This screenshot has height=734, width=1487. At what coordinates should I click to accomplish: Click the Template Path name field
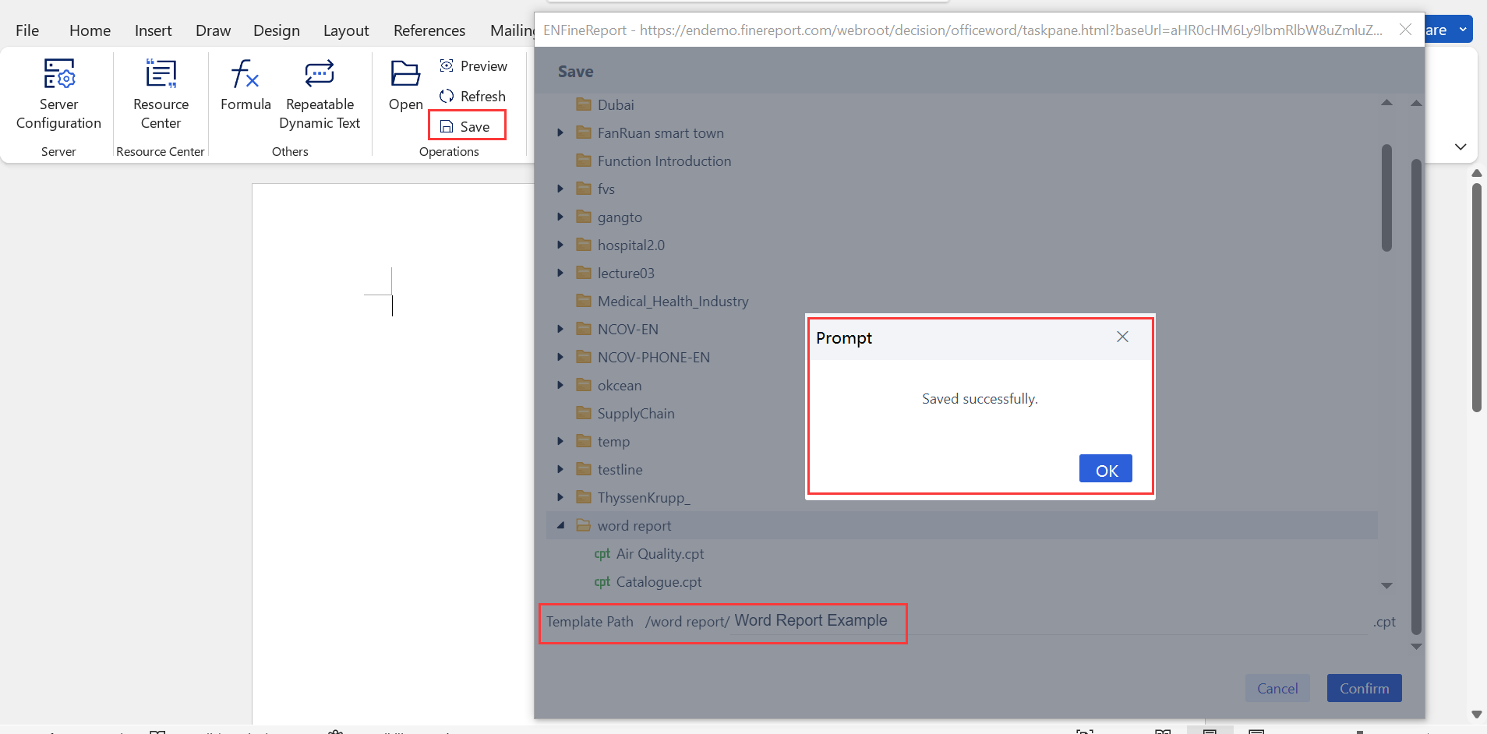811,621
